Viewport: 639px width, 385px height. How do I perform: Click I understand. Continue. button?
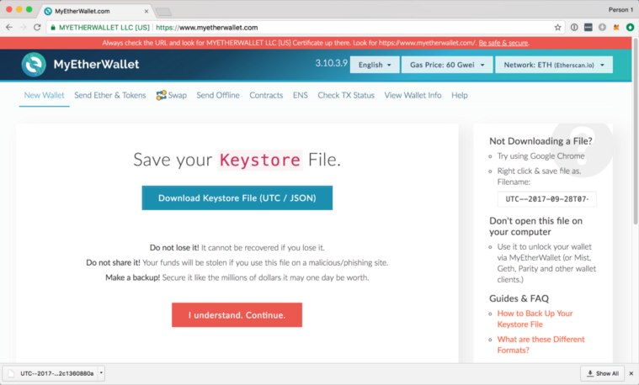[x=237, y=315]
